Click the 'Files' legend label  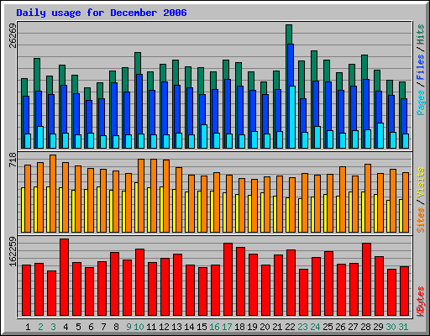point(421,67)
